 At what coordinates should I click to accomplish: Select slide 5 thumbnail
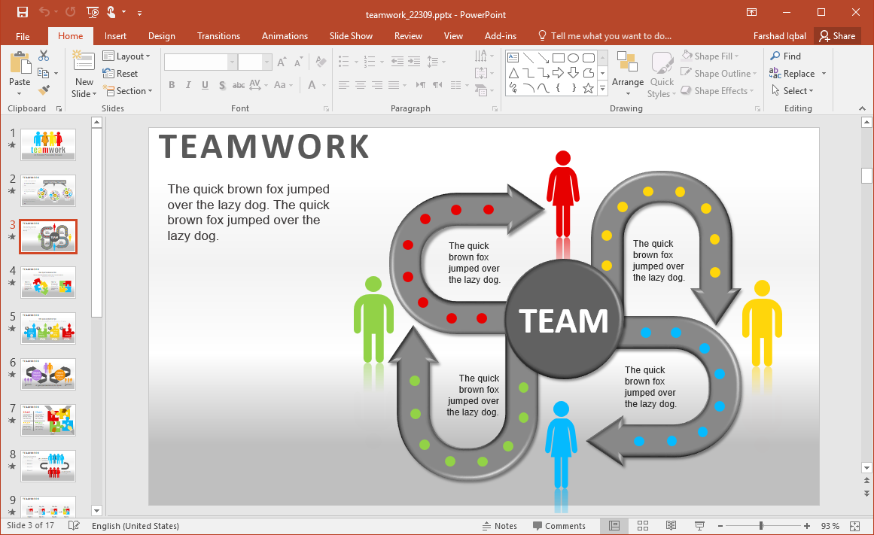point(48,329)
